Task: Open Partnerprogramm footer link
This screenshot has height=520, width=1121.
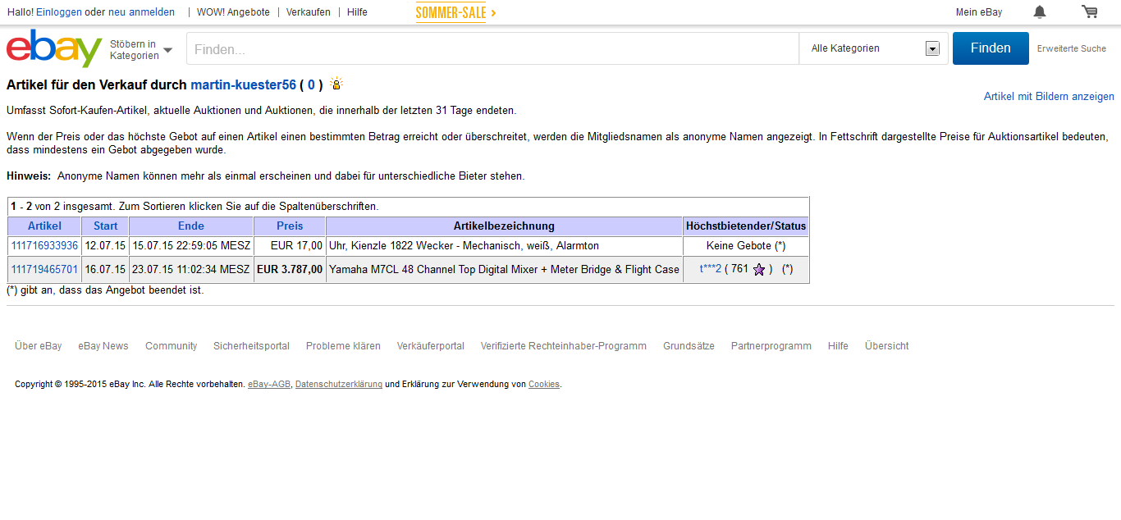Action: point(771,346)
